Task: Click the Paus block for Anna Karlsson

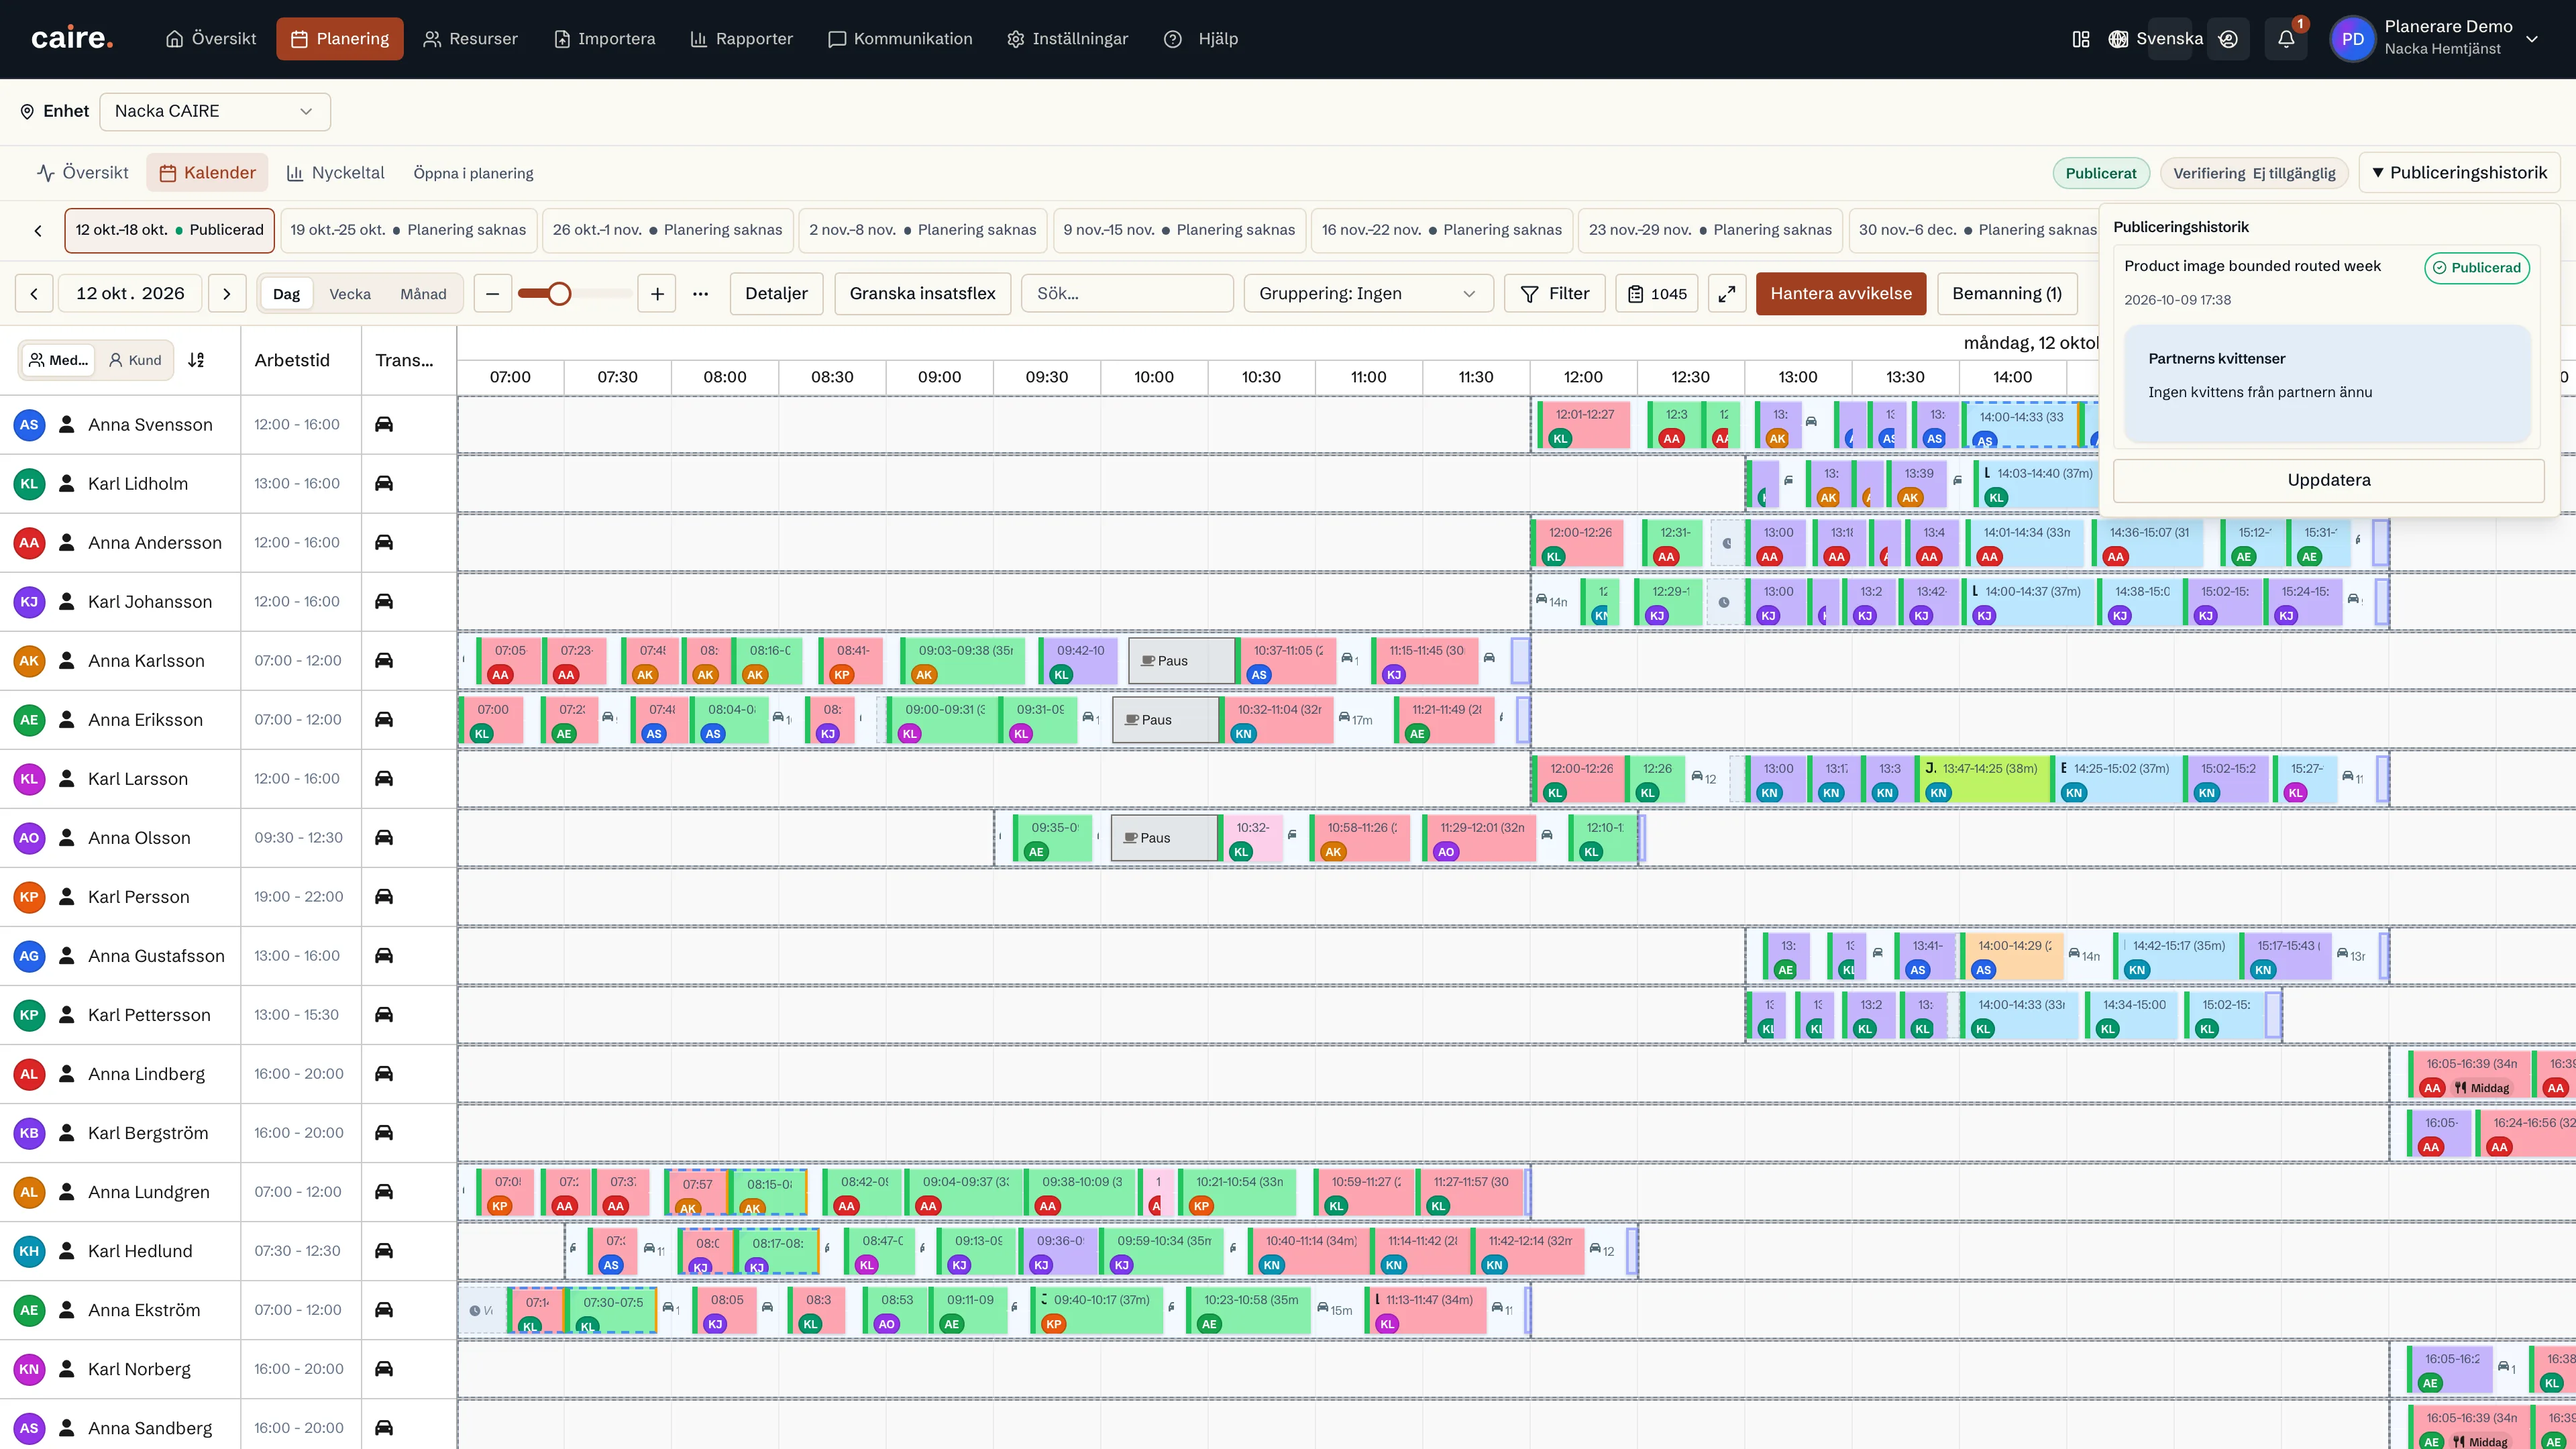Action: [1181, 661]
